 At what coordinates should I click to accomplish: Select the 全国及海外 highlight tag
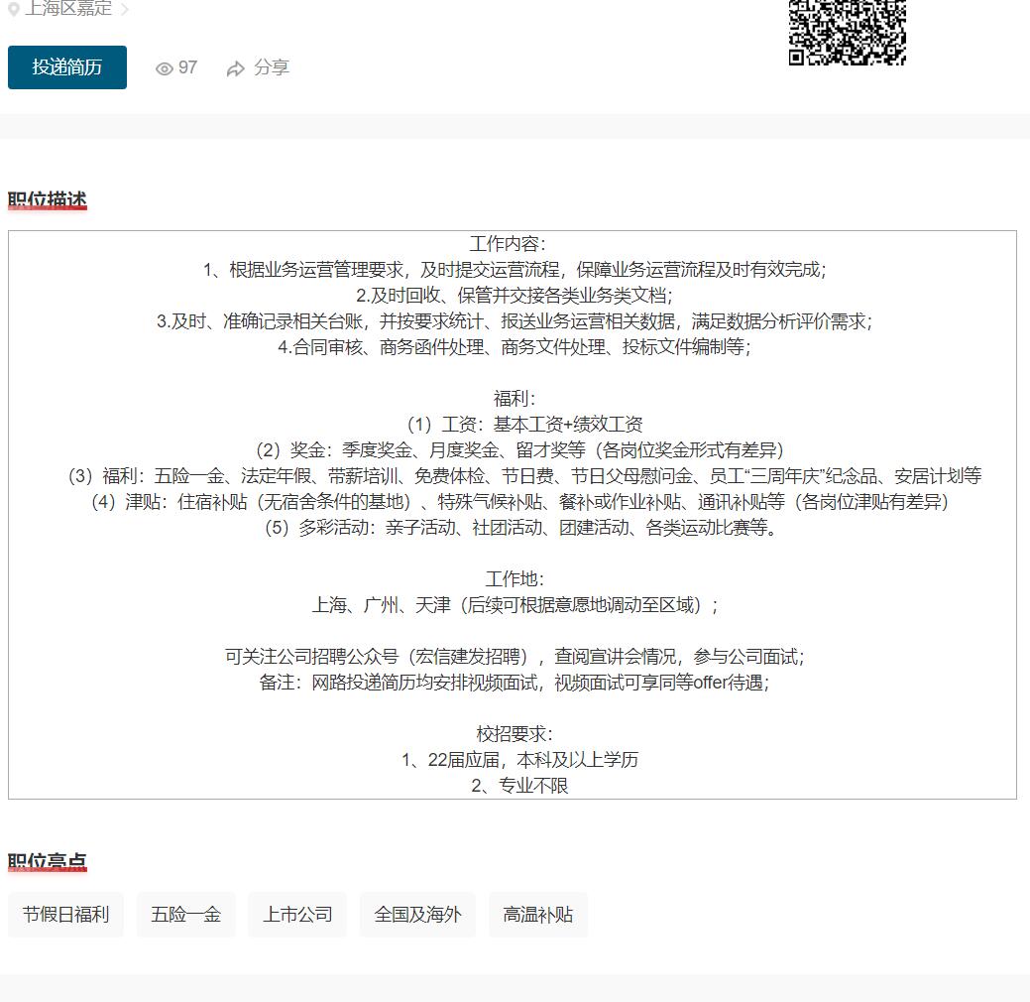click(x=417, y=915)
